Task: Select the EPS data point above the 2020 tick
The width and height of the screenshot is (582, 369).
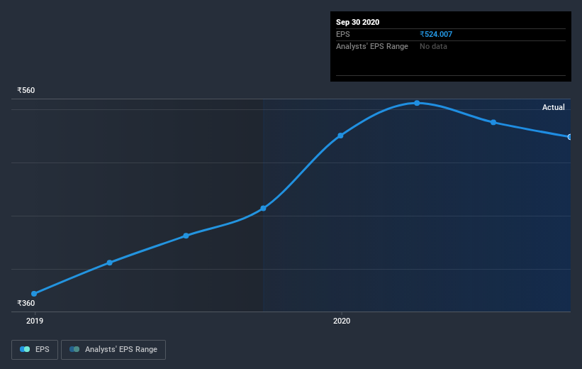Action: click(340, 136)
